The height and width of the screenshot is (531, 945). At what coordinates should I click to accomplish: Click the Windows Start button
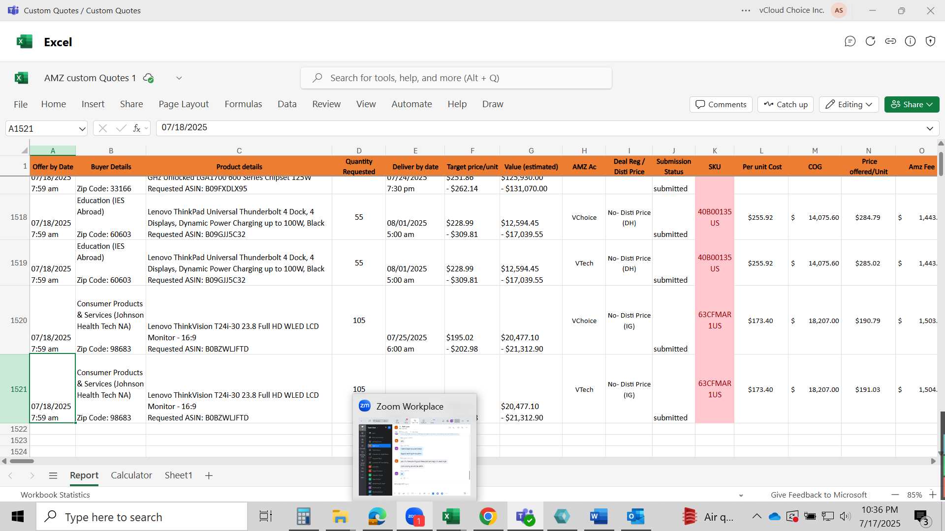(x=18, y=517)
